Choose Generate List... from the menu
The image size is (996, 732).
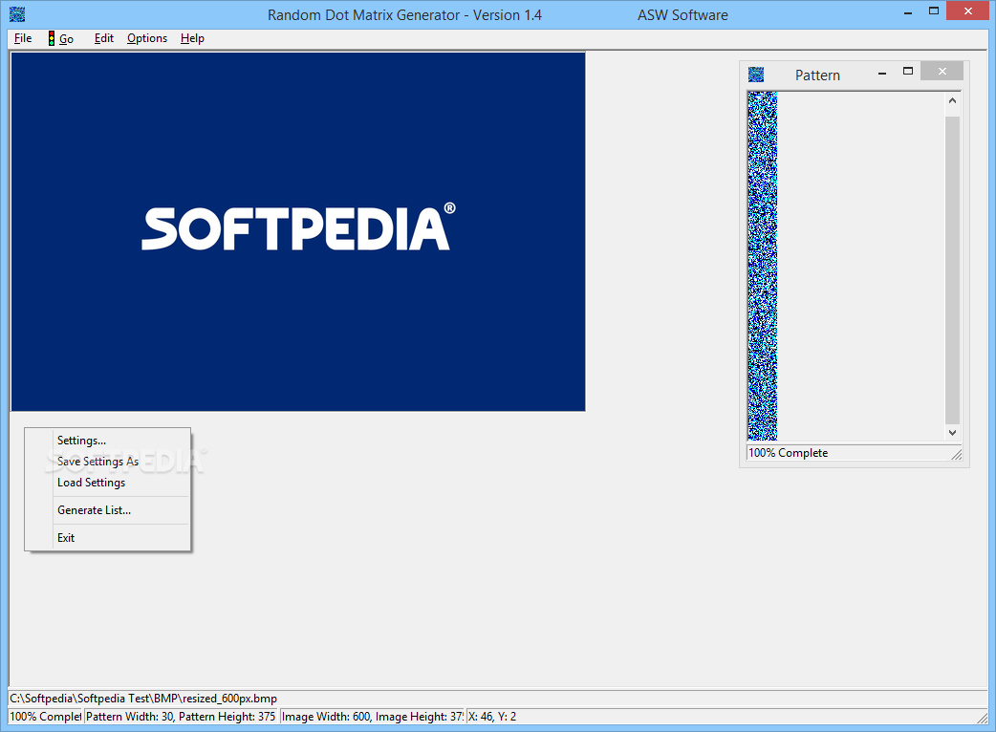click(x=107, y=509)
